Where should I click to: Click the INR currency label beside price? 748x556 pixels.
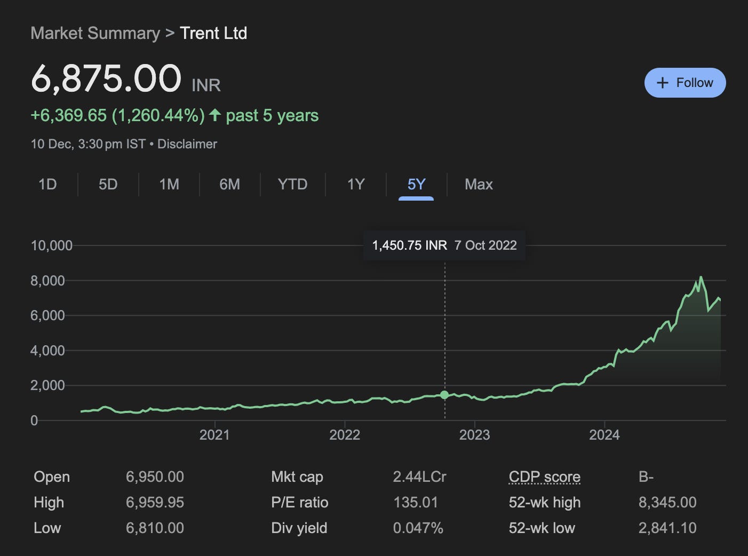206,85
